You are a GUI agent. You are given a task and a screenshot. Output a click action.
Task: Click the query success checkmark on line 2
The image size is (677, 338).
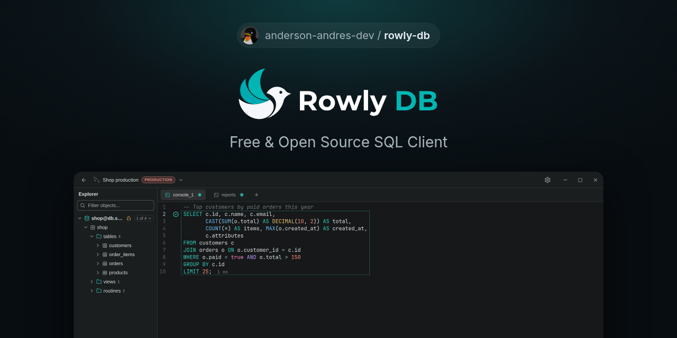[x=176, y=214]
